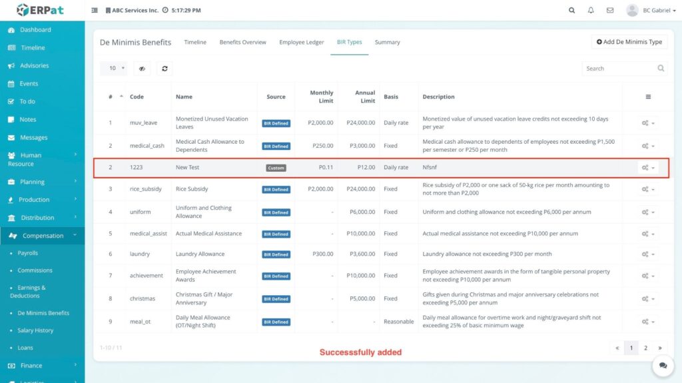The image size is (682, 383).
Task: Open the Benefits Overview tab
Action: click(242, 42)
